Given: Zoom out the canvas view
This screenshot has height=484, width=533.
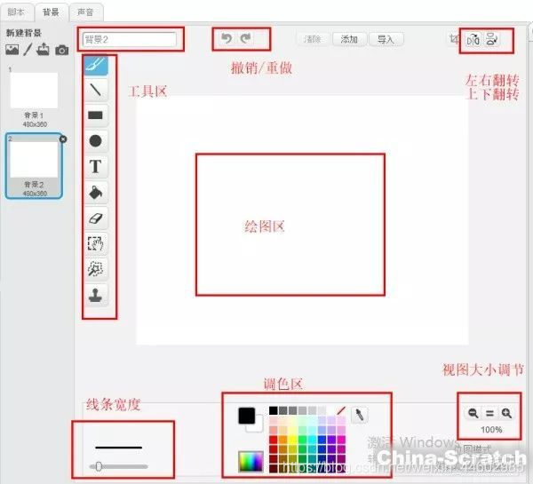Looking at the screenshot, I should [x=473, y=413].
